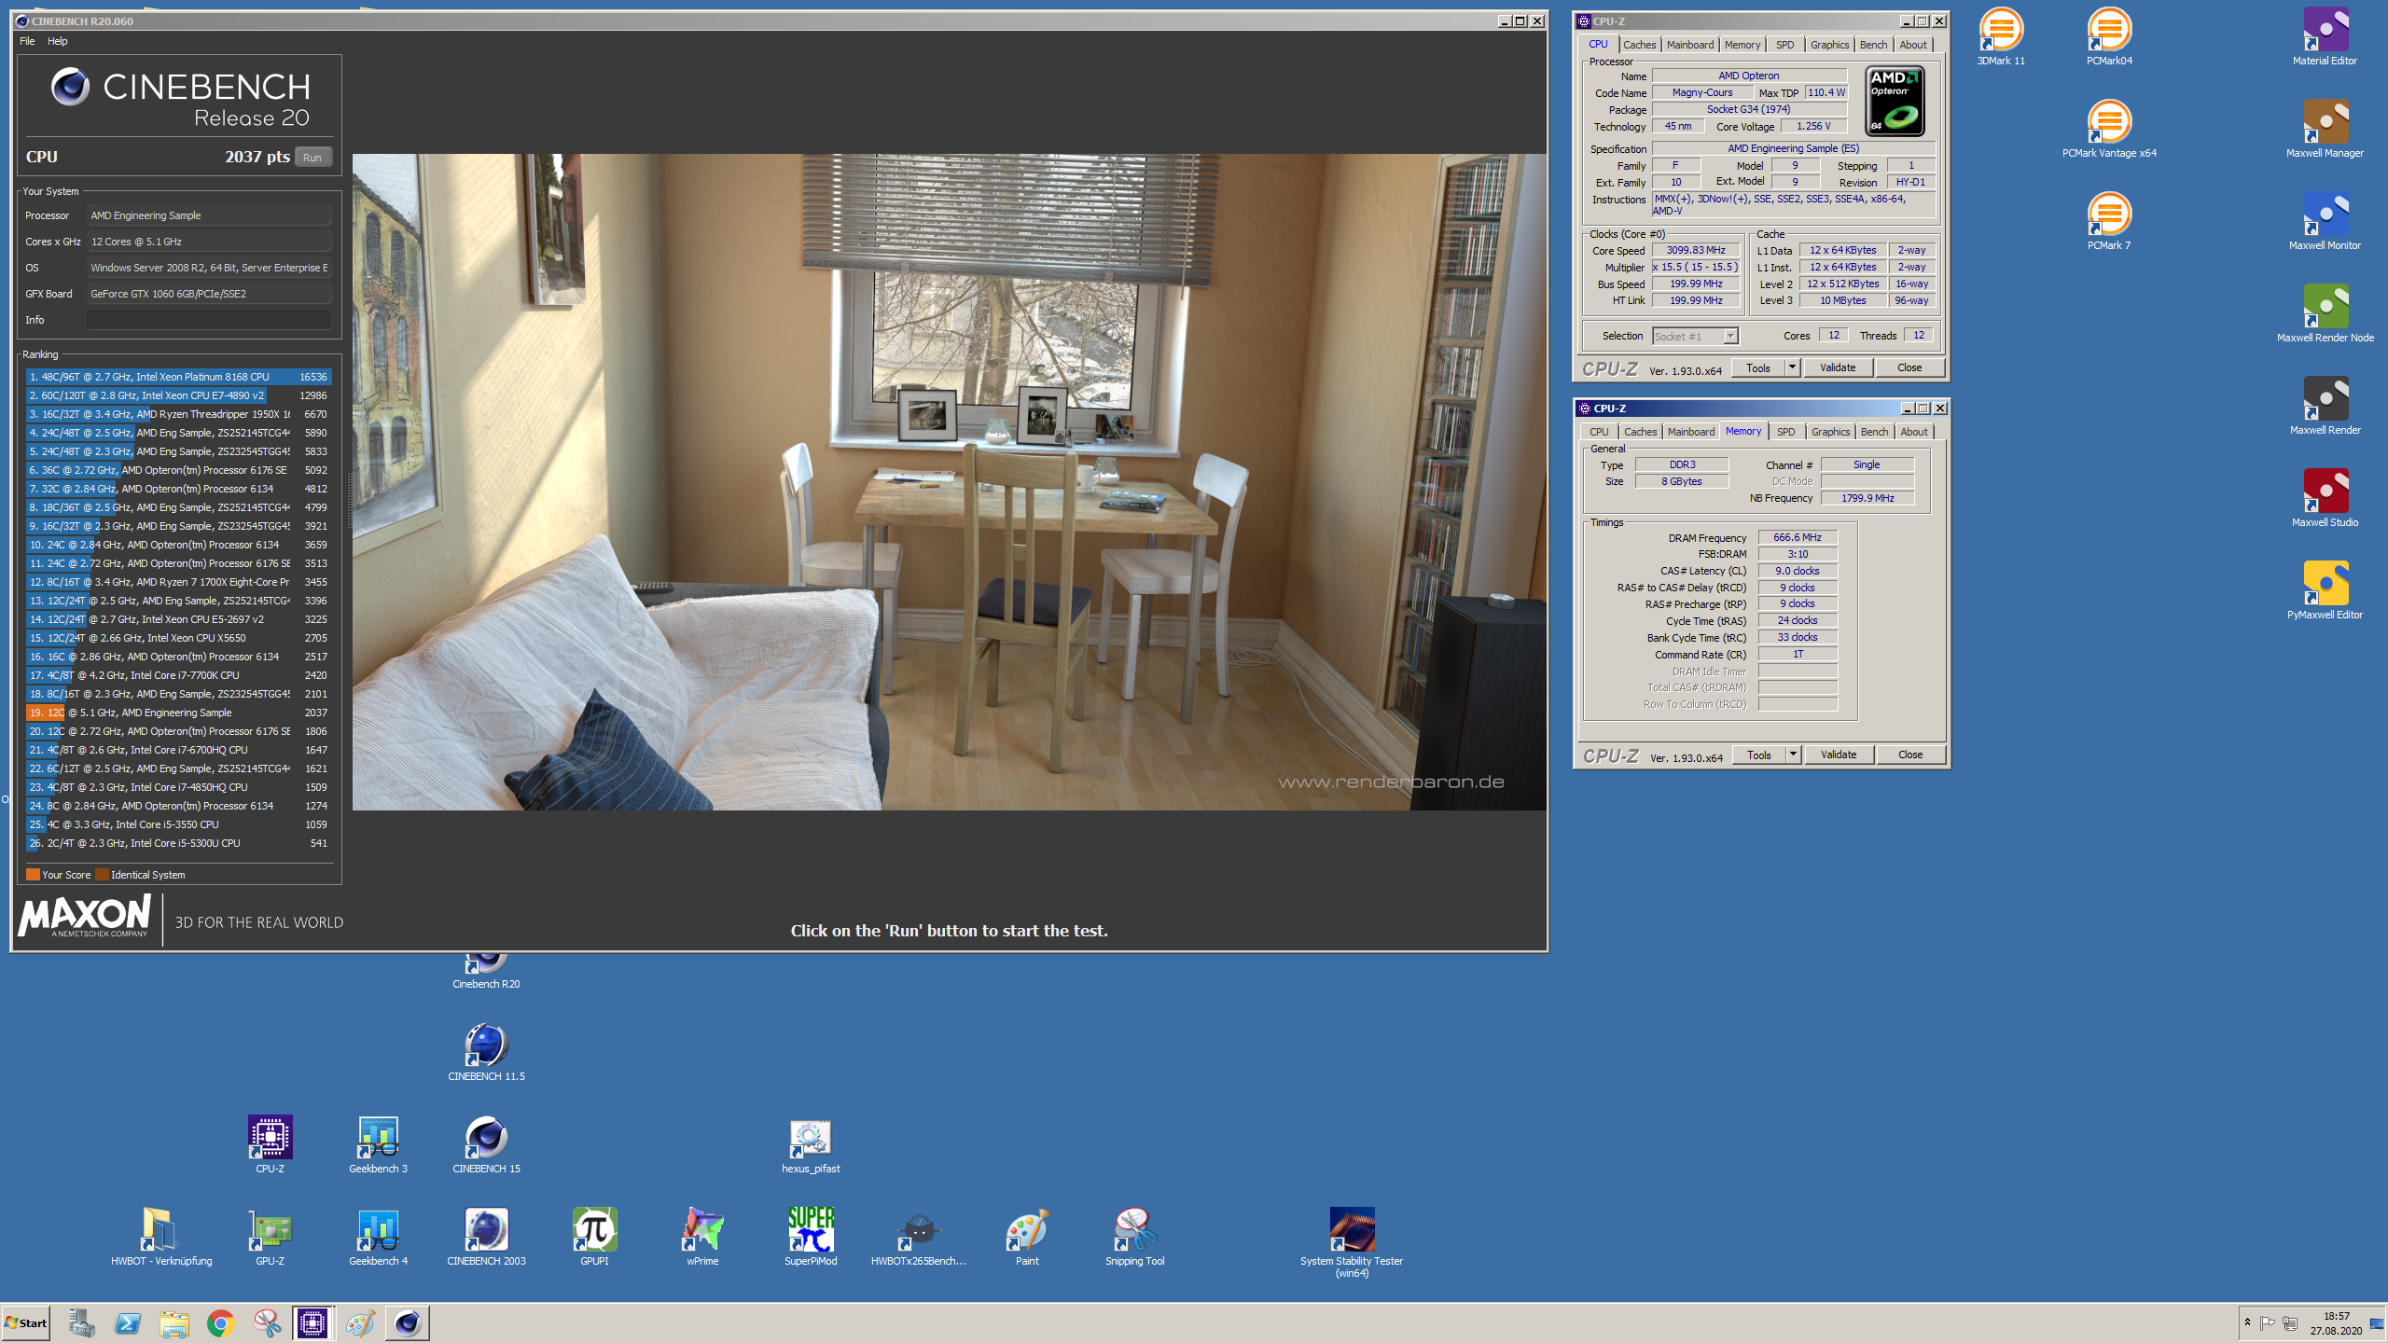The height and width of the screenshot is (1343, 2388).
Task: Launch Maxwell Render Node shortcut
Action: pyautogui.click(x=2325, y=313)
